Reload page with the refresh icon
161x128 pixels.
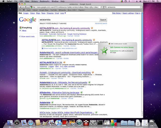click(x=101, y=7)
